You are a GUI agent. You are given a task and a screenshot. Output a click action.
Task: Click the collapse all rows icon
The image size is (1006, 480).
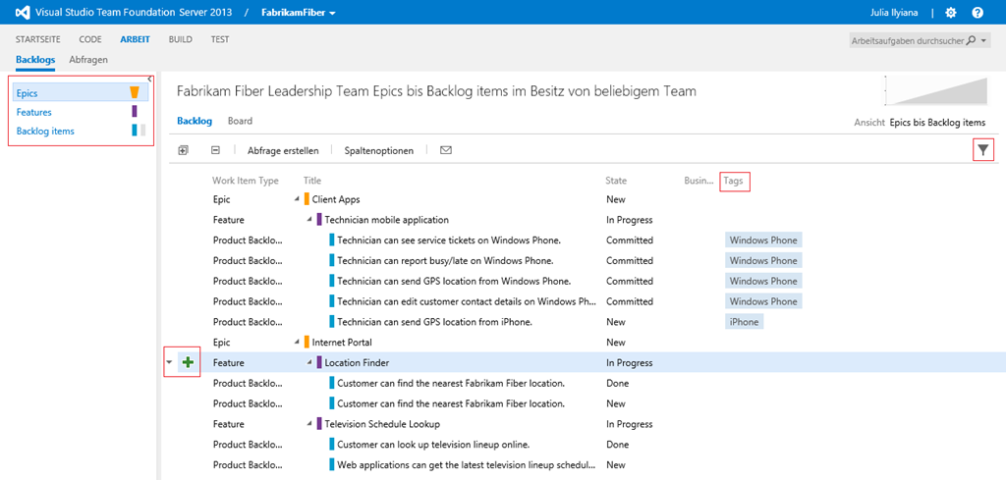point(215,150)
